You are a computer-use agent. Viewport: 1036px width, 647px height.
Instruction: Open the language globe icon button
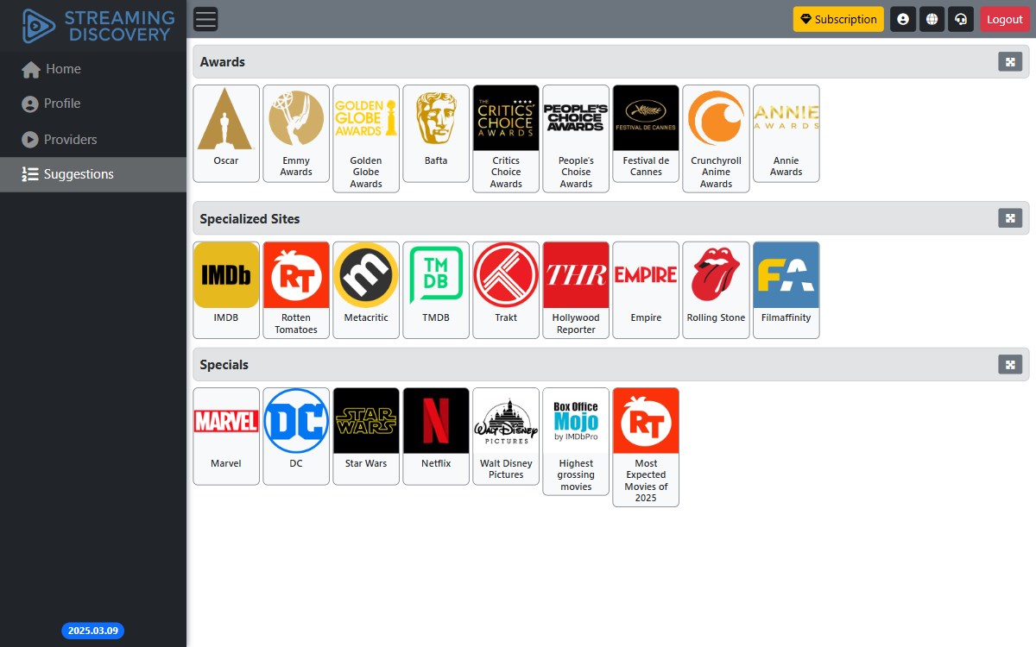932,19
